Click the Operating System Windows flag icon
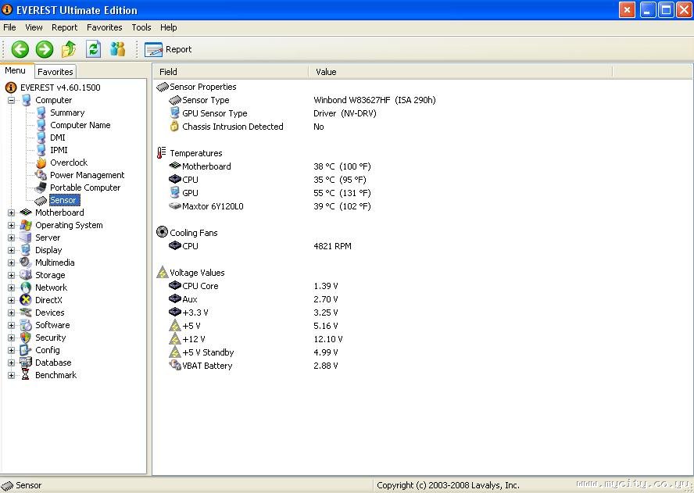This screenshot has width=694, height=493. (26, 225)
